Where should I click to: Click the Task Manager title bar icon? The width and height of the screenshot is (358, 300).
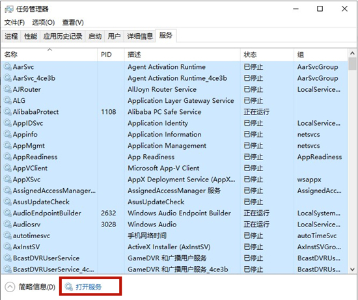click(x=9, y=9)
